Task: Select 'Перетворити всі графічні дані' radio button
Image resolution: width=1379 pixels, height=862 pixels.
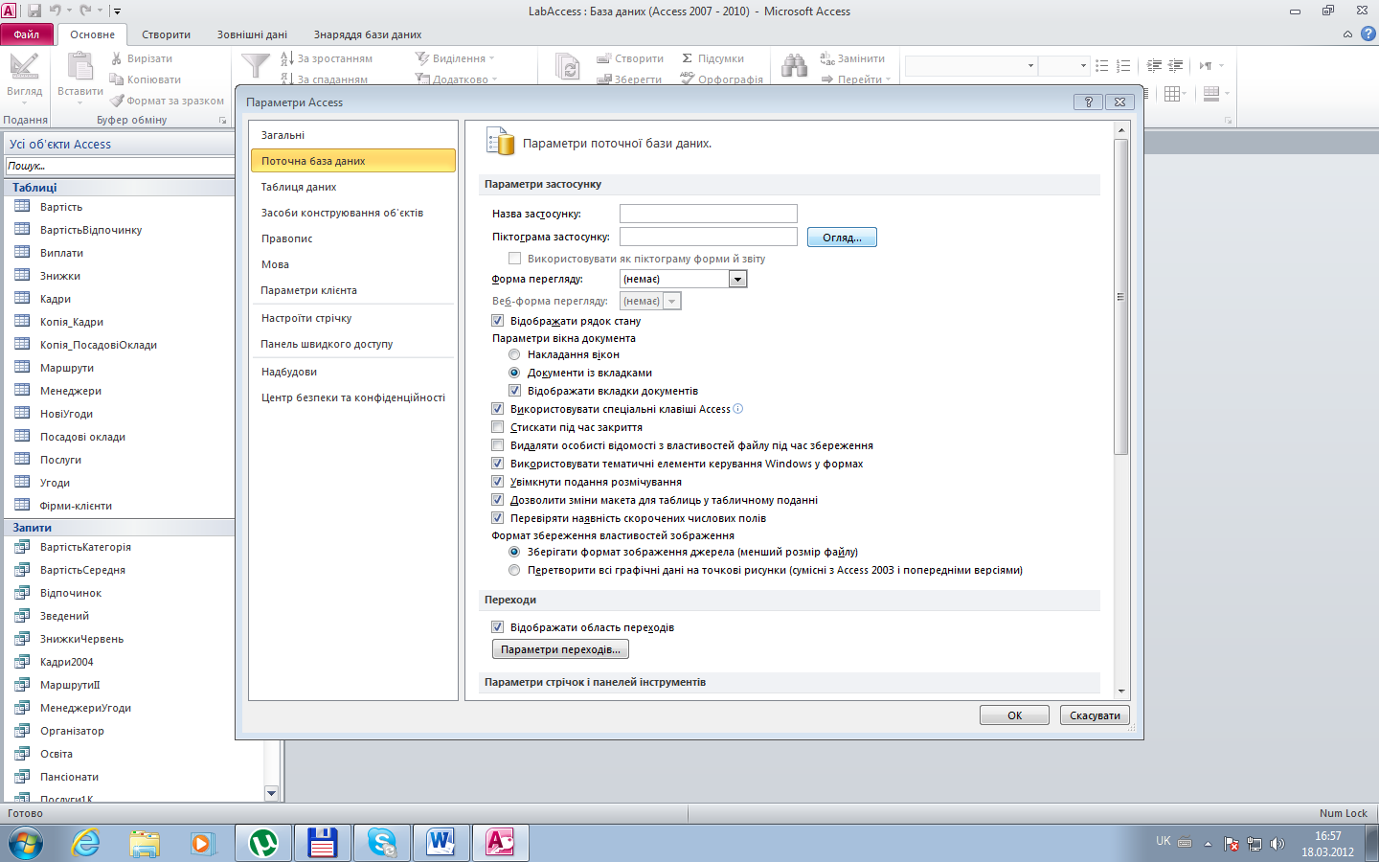Action: [x=514, y=570]
